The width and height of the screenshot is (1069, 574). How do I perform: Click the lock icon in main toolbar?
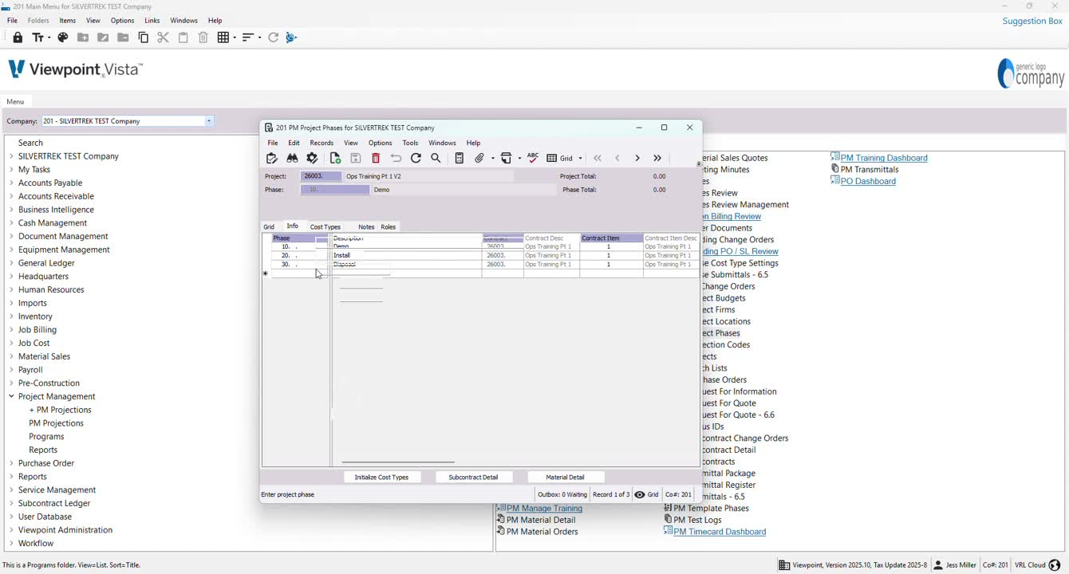point(18,37)
